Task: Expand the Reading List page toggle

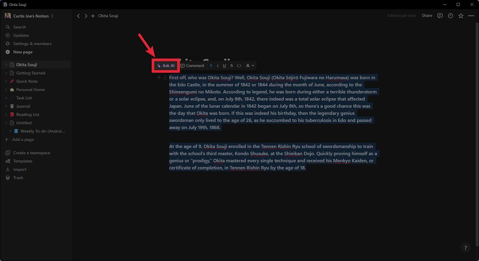Action: [6, 115]
